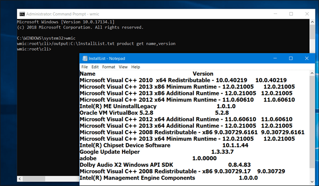Click version value '1.0.0000'
Screen dimensions: 319x186
coord(205,158)
